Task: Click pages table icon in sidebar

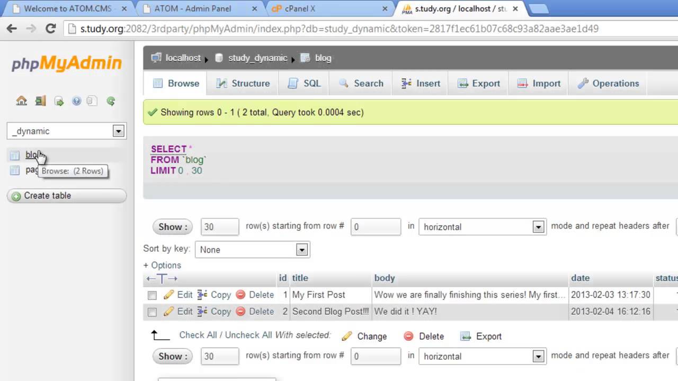Action: [x=15, y=170]
